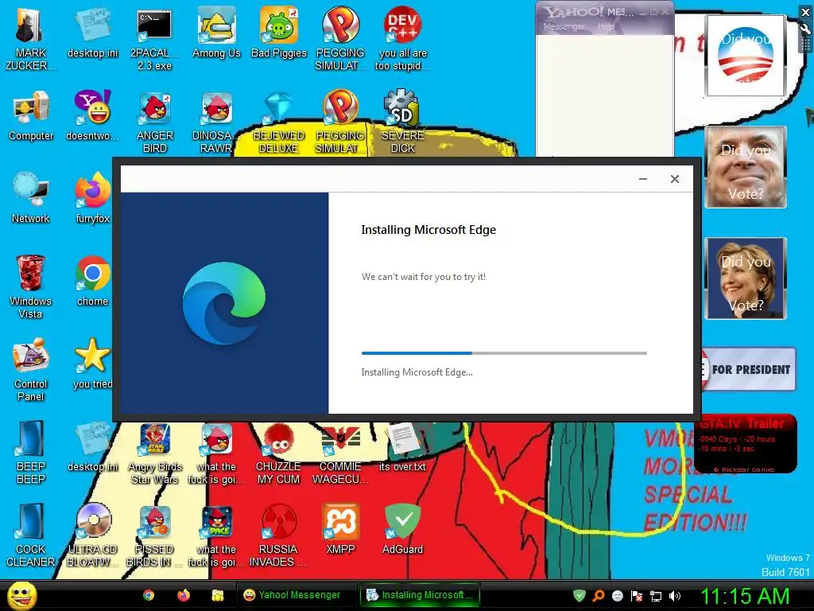Click the McCain 'Did you Vote?' gadget
814x611 pixels.
coord(746,167)
